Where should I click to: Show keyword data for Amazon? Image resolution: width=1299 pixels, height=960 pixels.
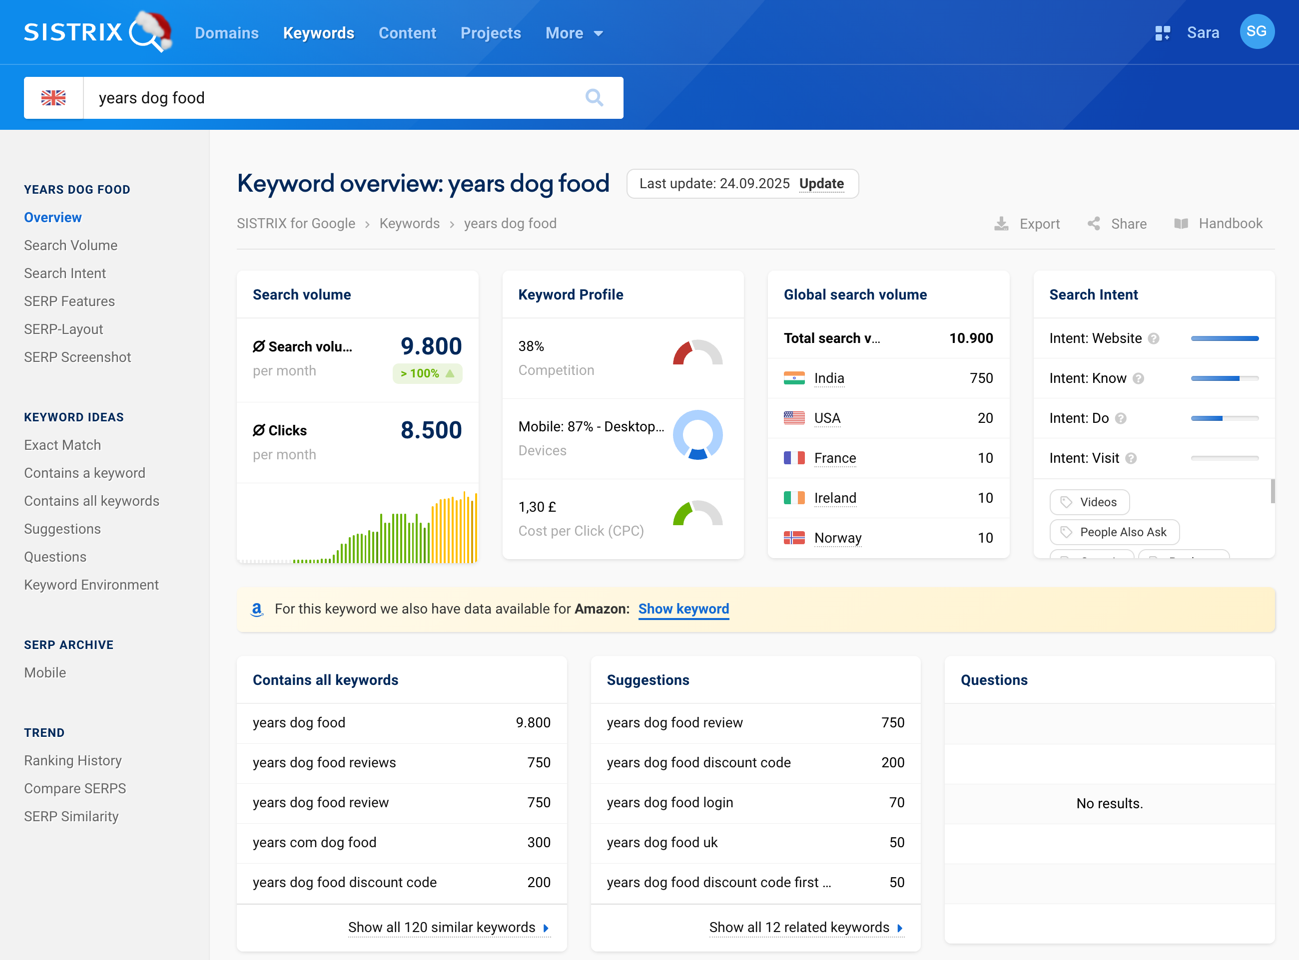coord(683,609)
